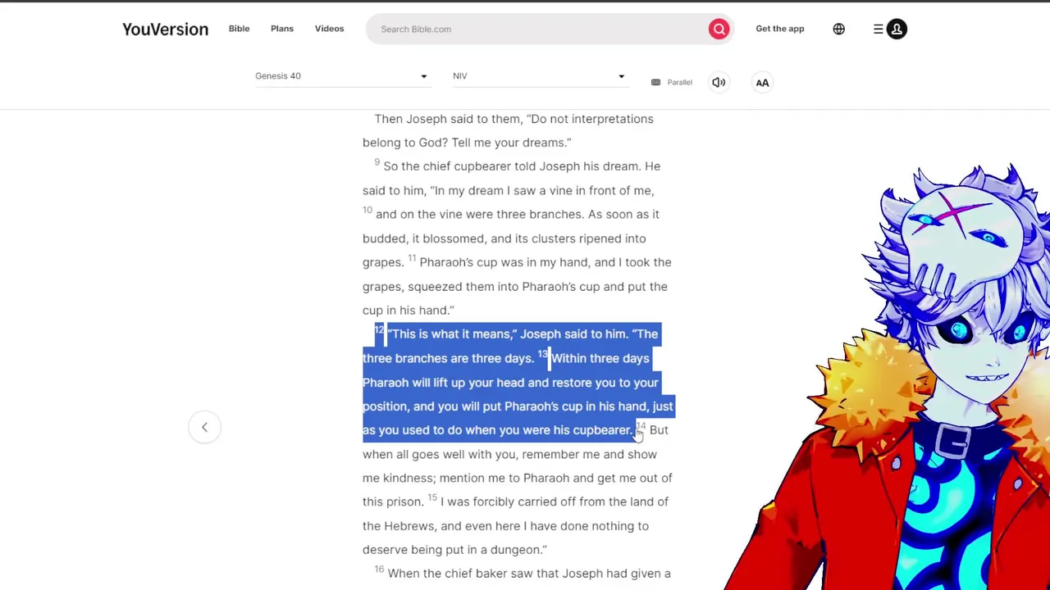Click the Genesis 40 dropdown arrow
1050x590 pixels.
423,76
